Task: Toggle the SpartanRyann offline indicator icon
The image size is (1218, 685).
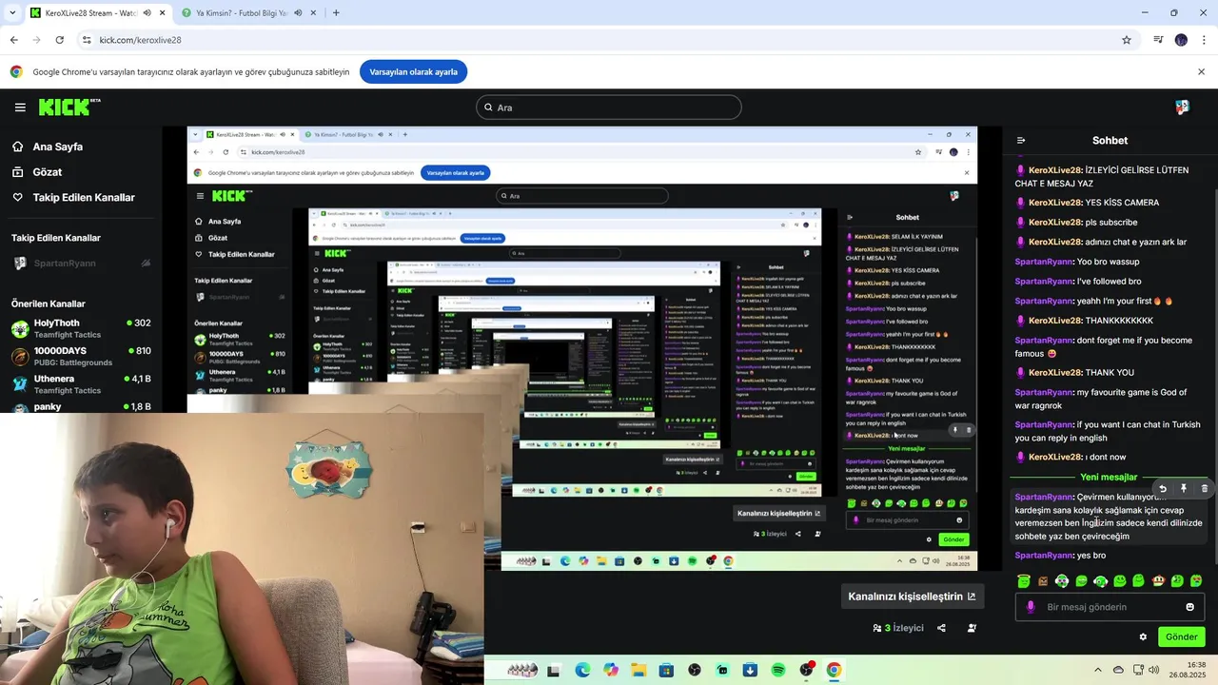Action: tap(146, 264)
